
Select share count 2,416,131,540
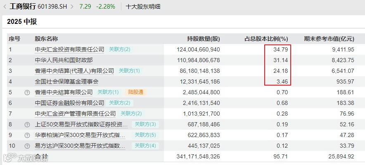[201, 103]
